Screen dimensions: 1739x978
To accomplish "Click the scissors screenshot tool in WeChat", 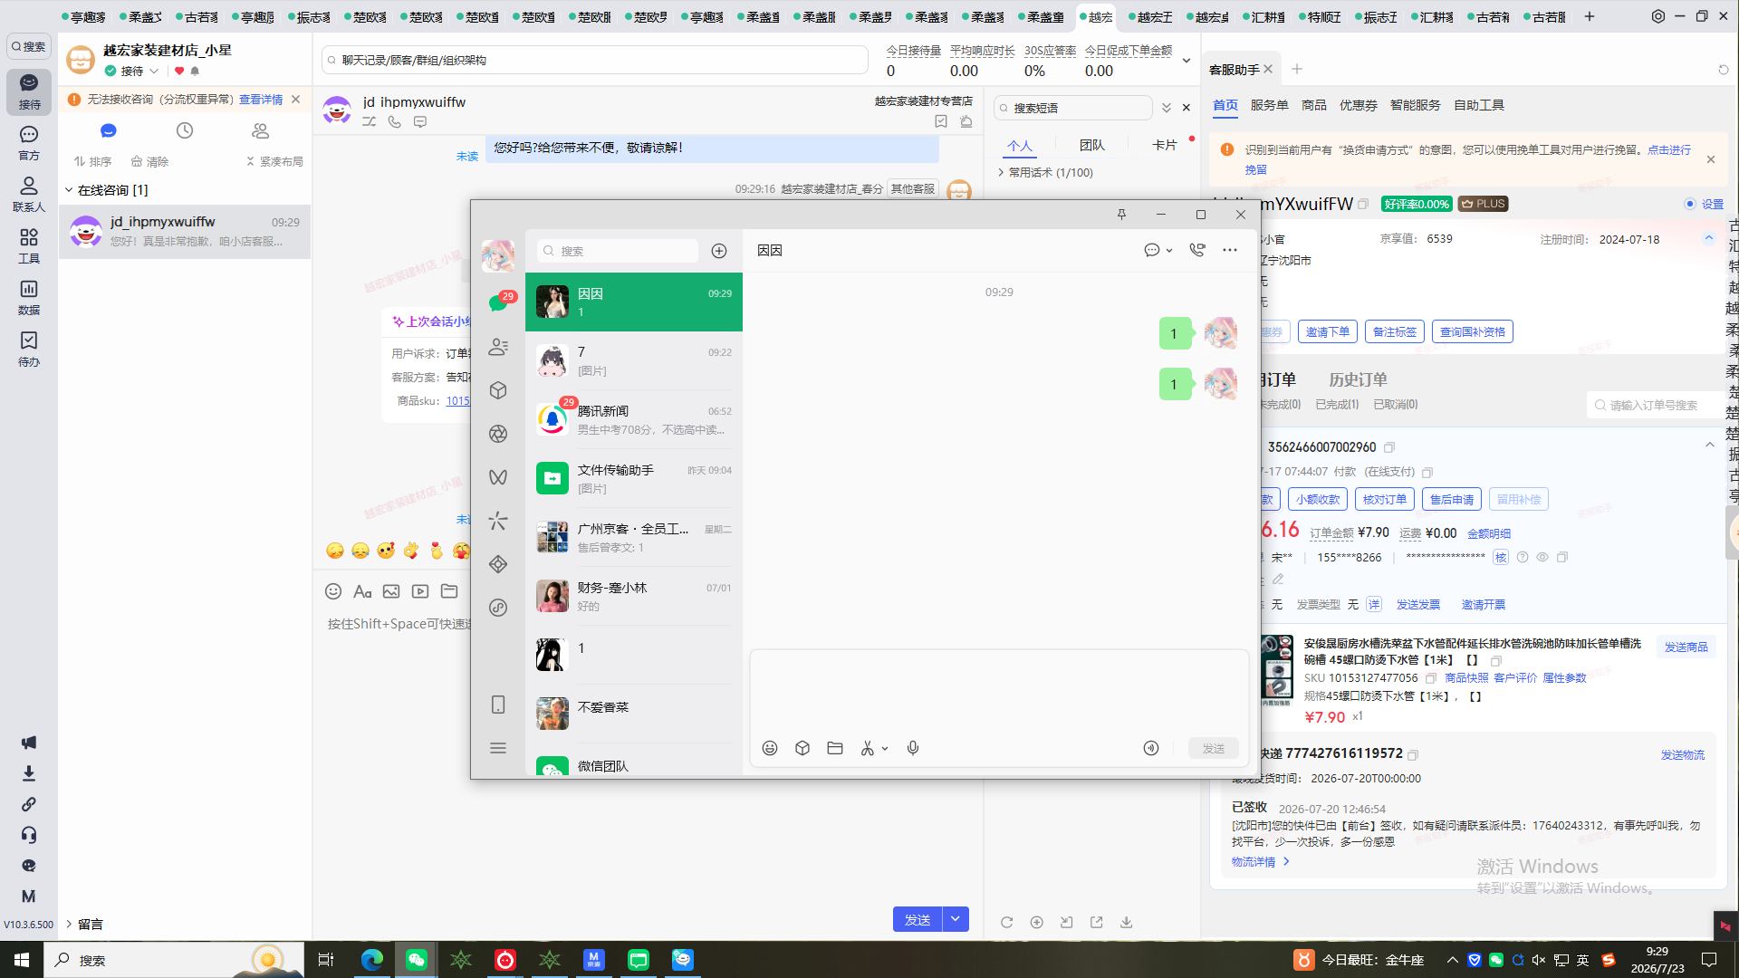I will [868, 748].
